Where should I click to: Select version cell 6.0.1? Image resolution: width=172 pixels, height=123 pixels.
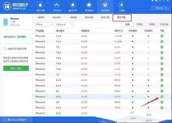pyautogui.click(x=58, y=97)
